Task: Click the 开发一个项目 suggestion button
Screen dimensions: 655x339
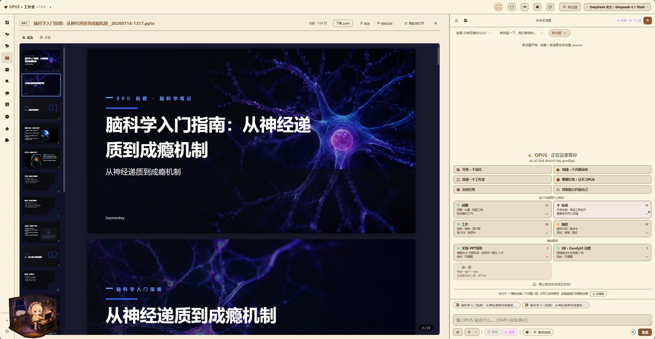Action: coord(503,169)
